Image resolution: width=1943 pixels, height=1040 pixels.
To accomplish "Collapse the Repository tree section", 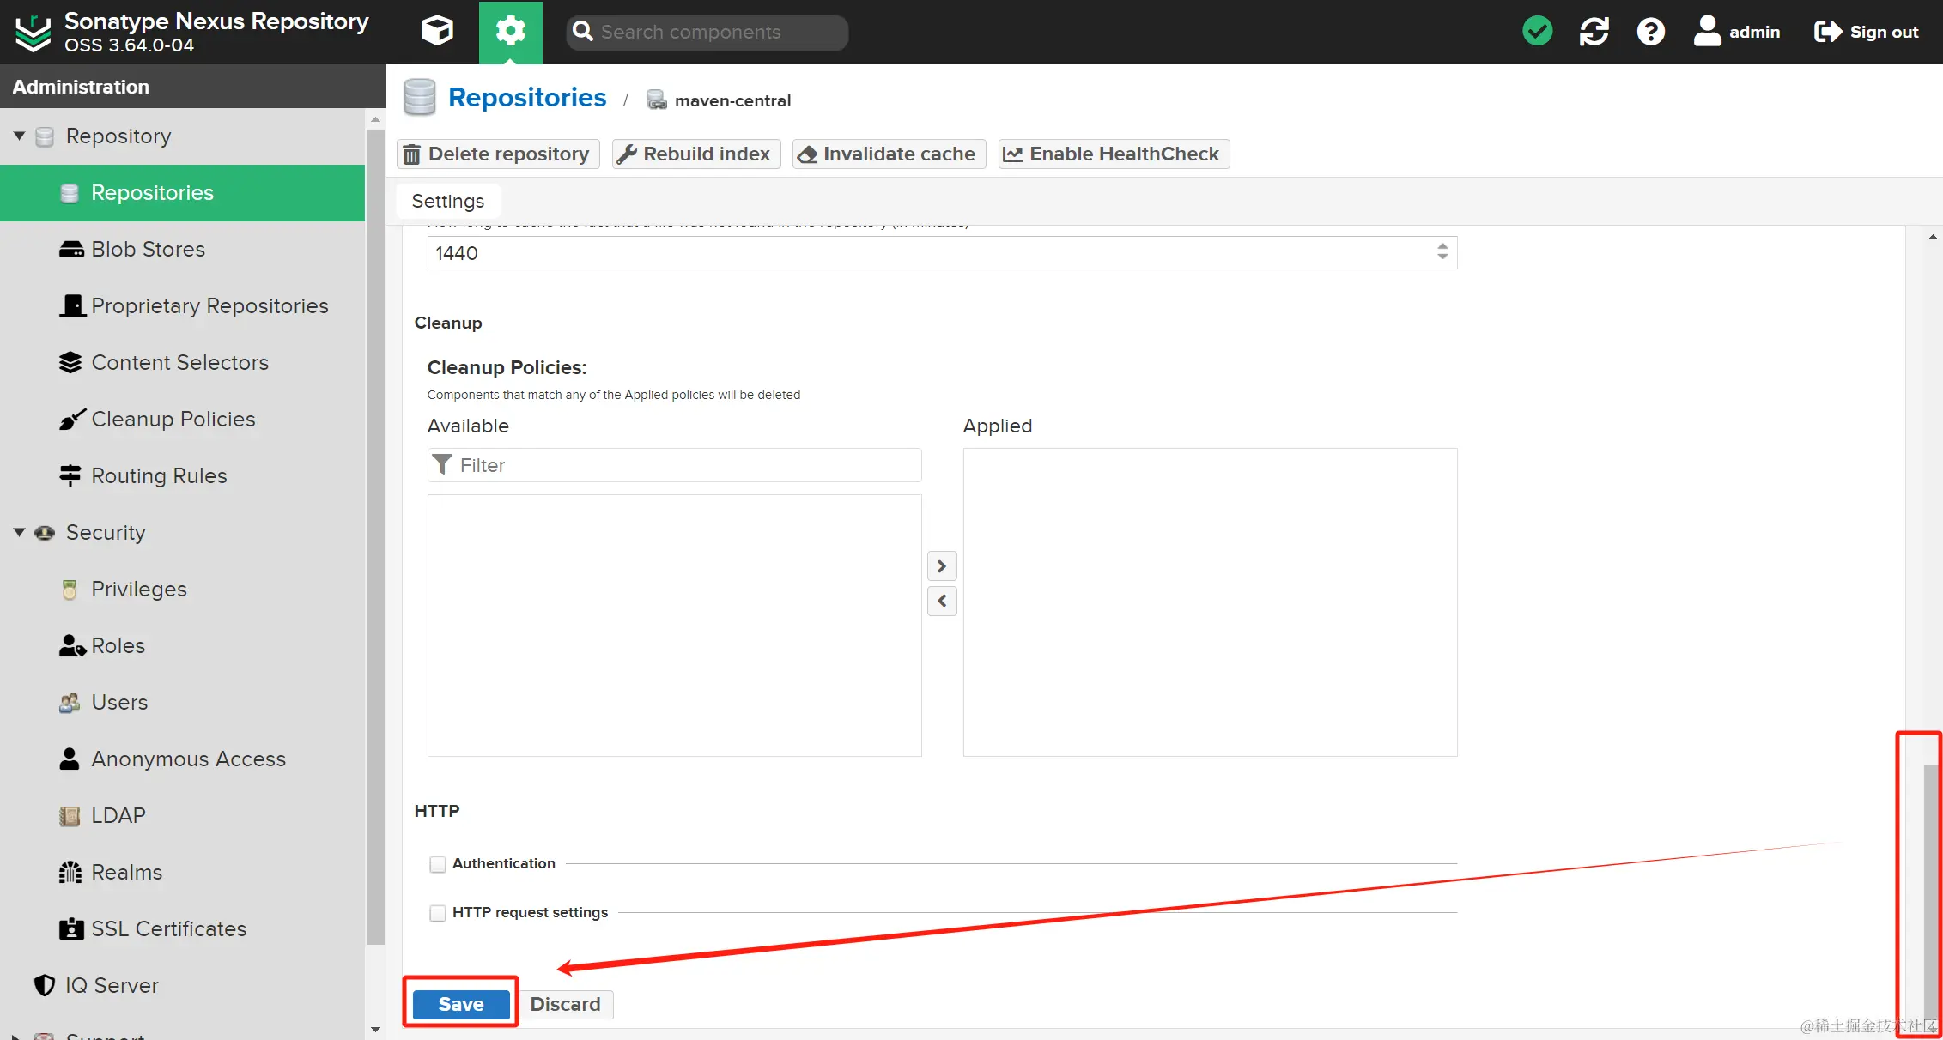I will (x=19, y=136).
